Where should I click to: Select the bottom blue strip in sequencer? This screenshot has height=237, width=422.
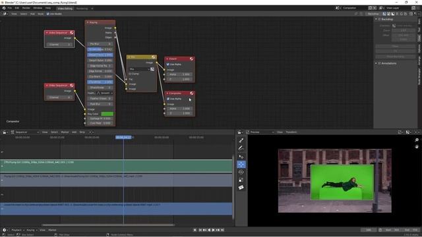click(x=116, y=209)
